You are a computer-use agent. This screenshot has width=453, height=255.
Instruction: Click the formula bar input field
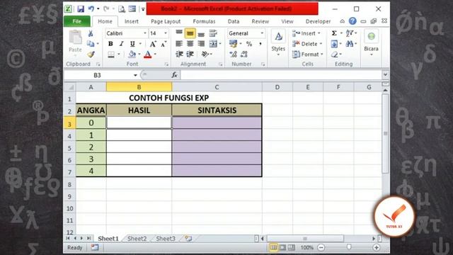(x=280, y=75)
